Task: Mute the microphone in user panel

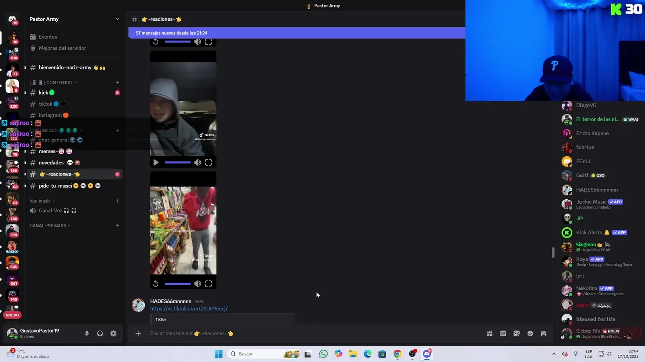Action: pyautogui.click(x=86, y=333)
